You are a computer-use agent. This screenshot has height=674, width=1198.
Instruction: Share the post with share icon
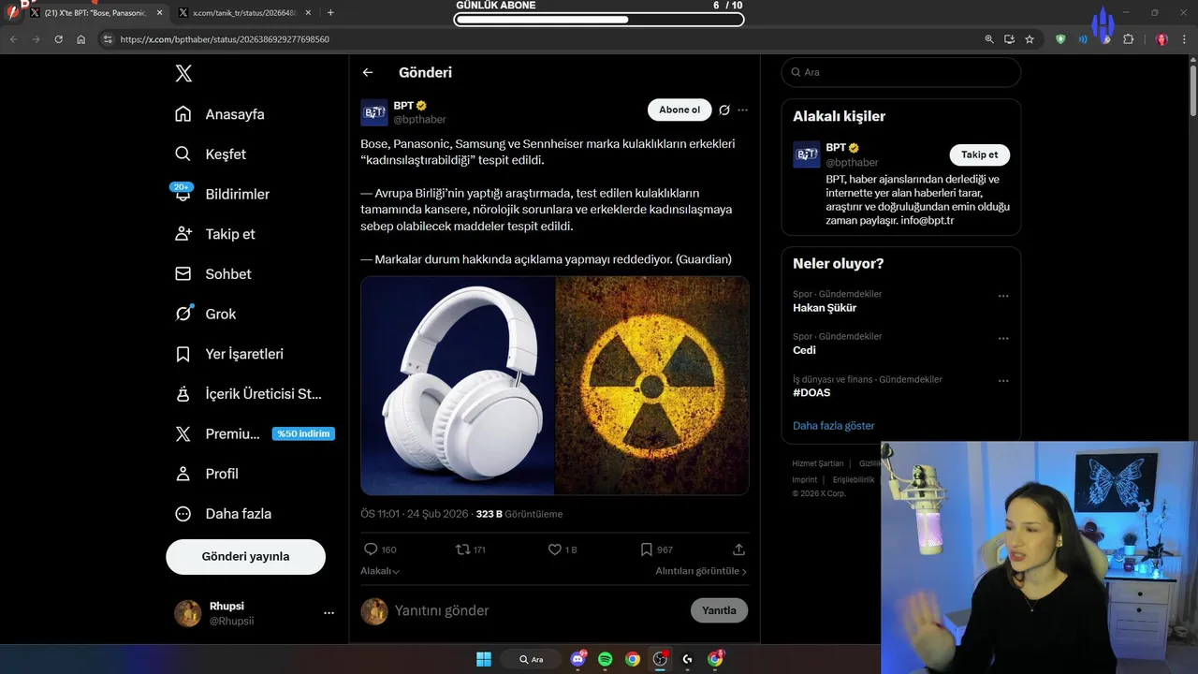click(x=738, y=549)
